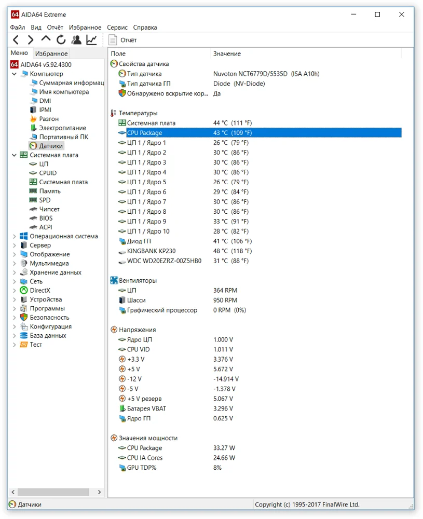Click the sidebar horizontal scrollbar left arrow

tap(13, 492)
